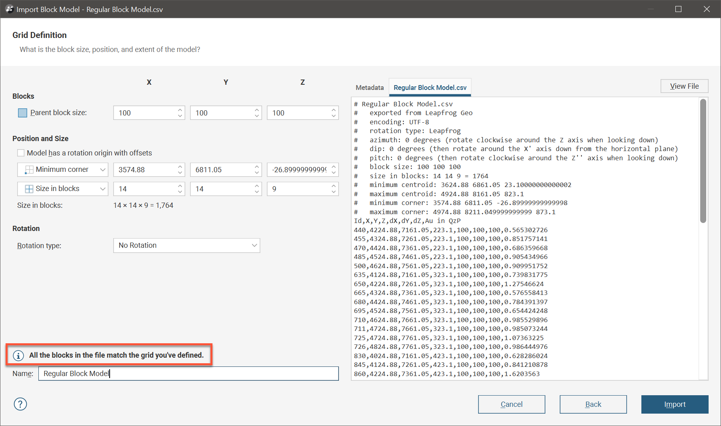The image size is (721, 426).
Task: Select the Regular Block Model.csv tab
Action: click(430, 88)
